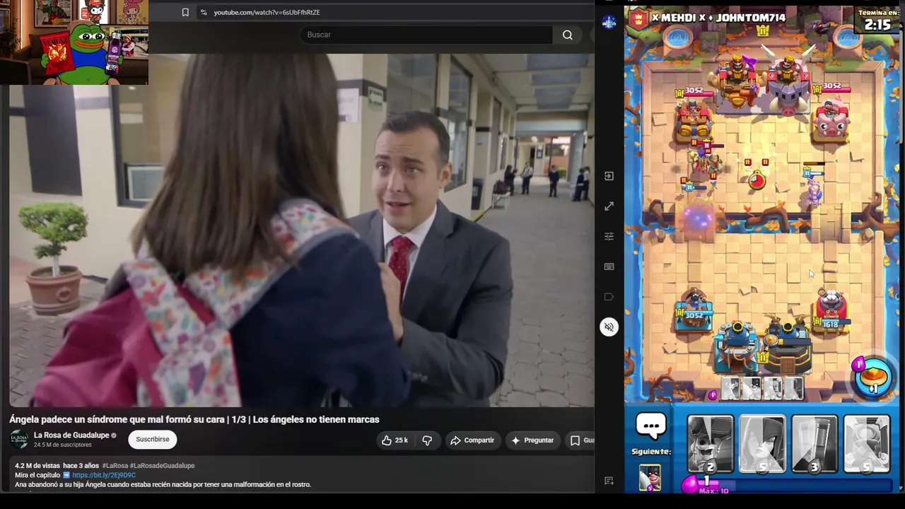Open the #LaRosa hashtag link
905x509 pixels.
pyautogui.click(x=115, y=466)
